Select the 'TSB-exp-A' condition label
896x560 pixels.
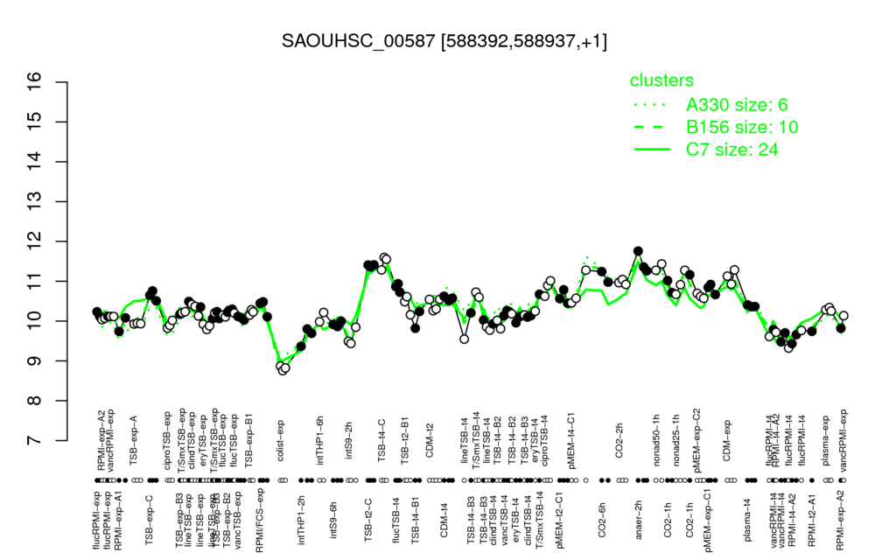click(x=135, y=442)
